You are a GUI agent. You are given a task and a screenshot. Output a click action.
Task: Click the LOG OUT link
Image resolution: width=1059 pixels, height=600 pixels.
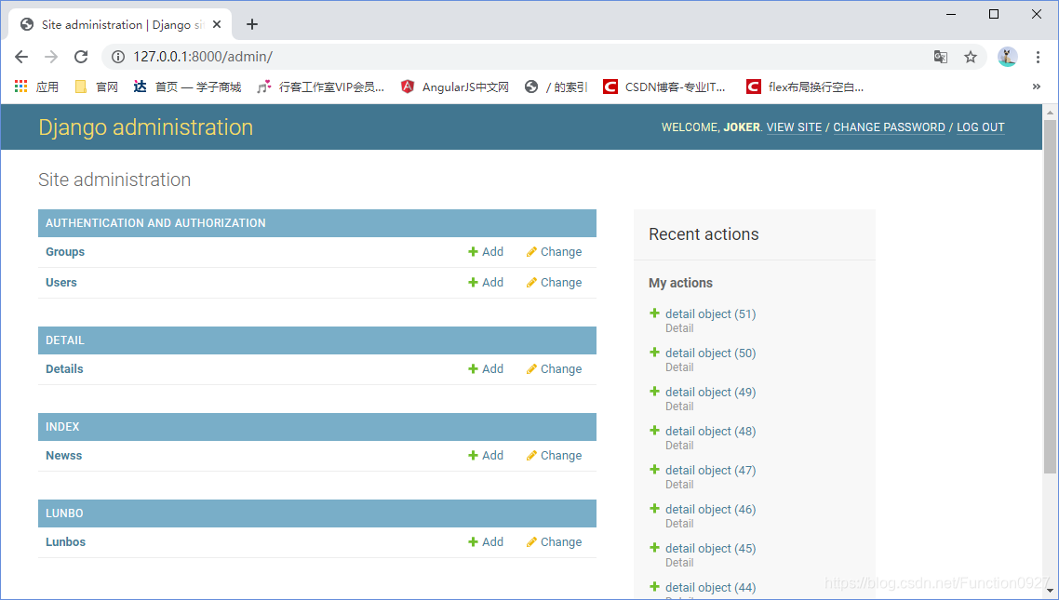click(981, 127)
